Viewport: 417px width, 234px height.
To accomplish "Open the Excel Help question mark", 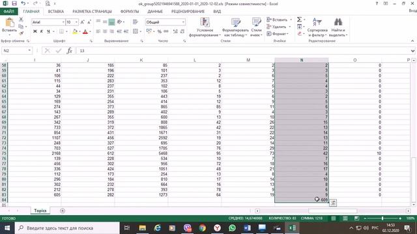I will tap(377, 3).
